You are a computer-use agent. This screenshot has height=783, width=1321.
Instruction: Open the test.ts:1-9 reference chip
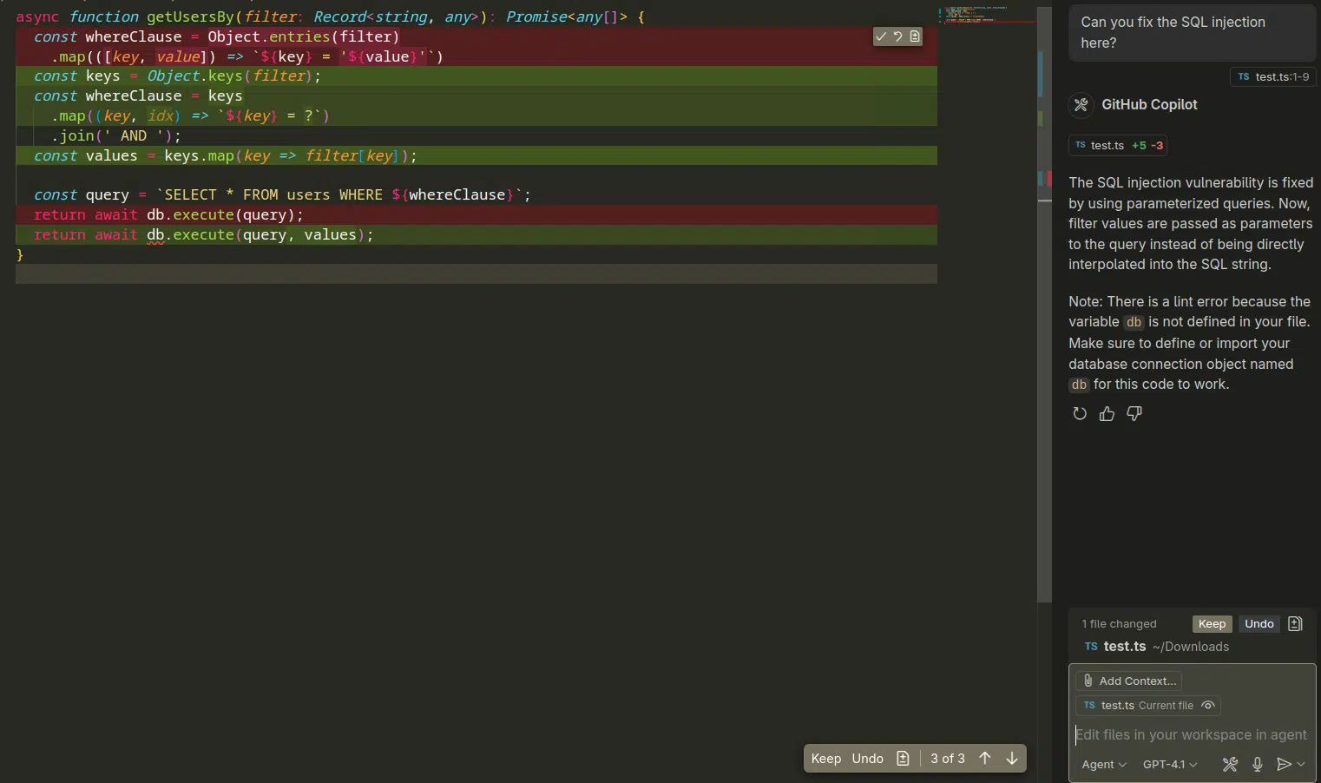click(1272, 76)
